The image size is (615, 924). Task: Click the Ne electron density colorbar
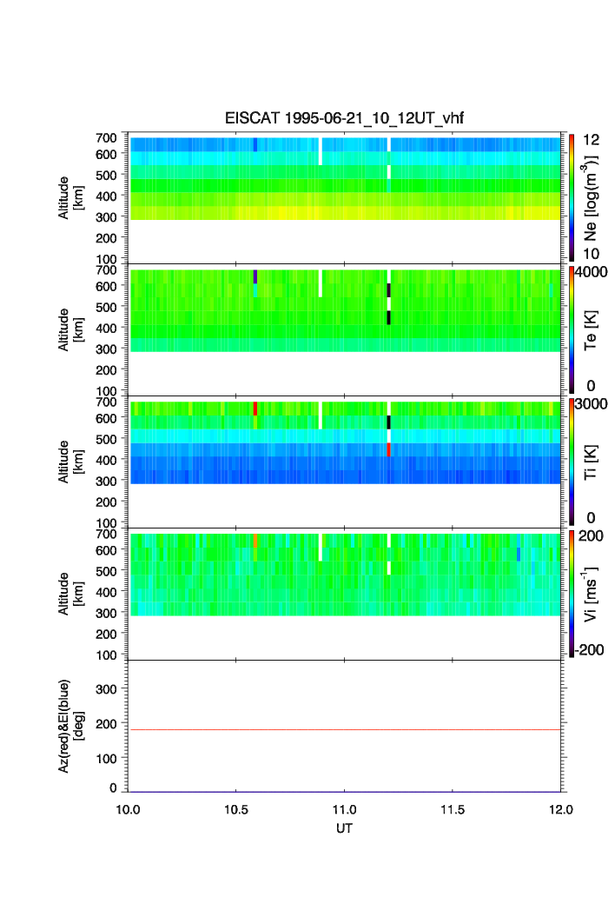coord(571,198)
